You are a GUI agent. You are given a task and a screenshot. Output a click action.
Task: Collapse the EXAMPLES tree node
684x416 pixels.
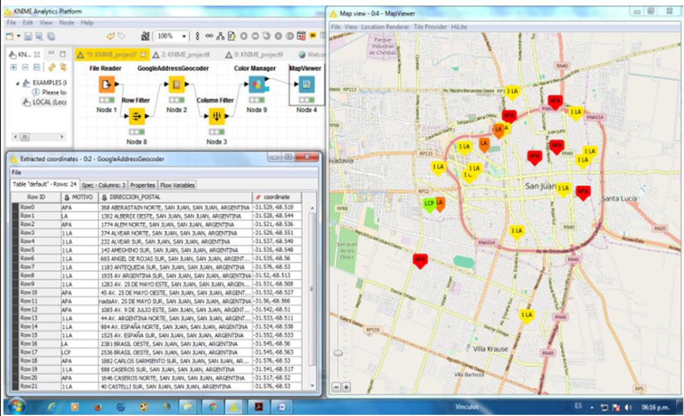click(18, 83)
